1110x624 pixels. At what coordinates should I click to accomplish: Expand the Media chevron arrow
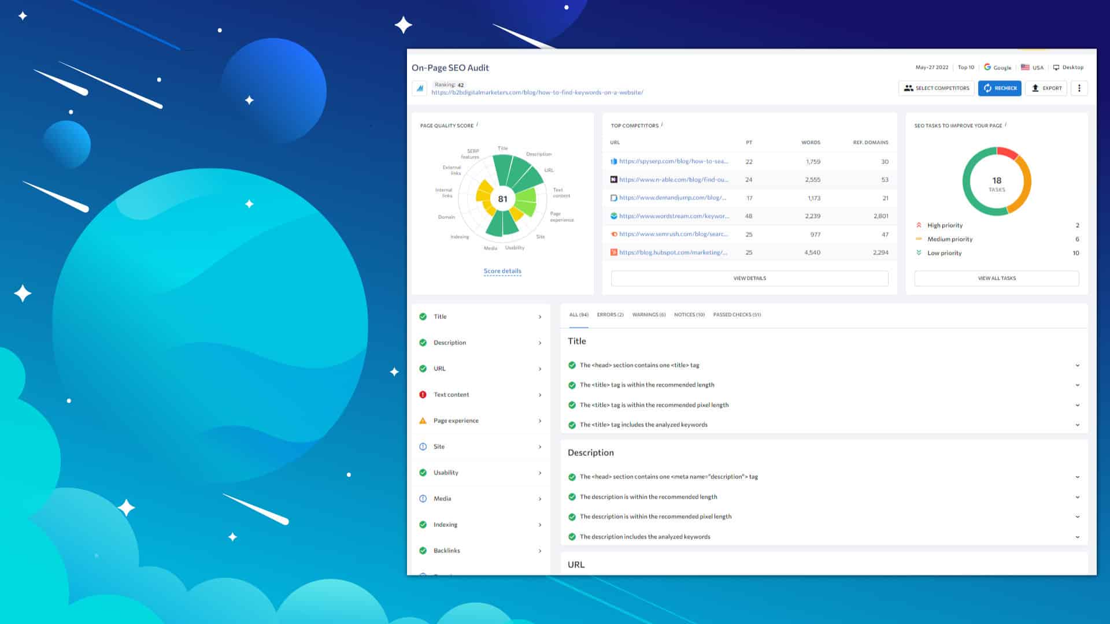point(540,499)
